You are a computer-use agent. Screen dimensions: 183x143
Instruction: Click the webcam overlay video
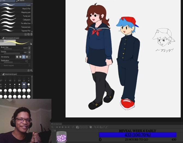(26, 121)
